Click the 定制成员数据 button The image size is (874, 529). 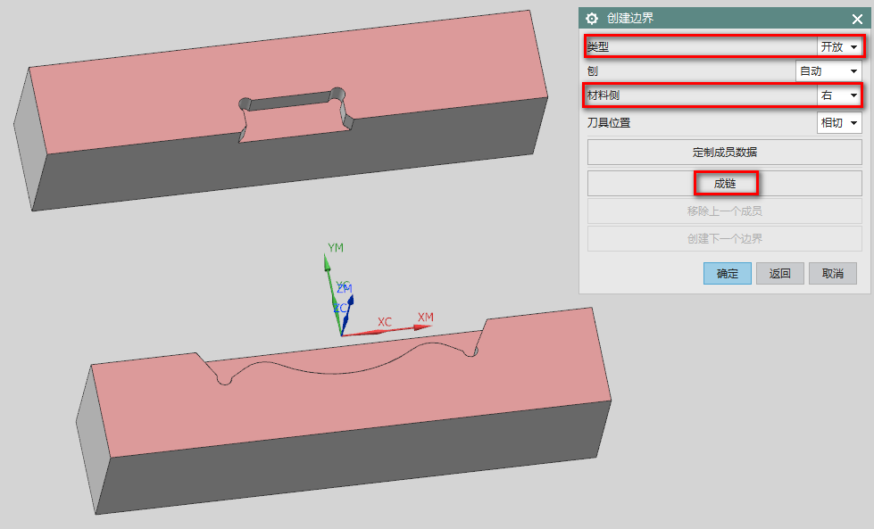pos(725,153)
